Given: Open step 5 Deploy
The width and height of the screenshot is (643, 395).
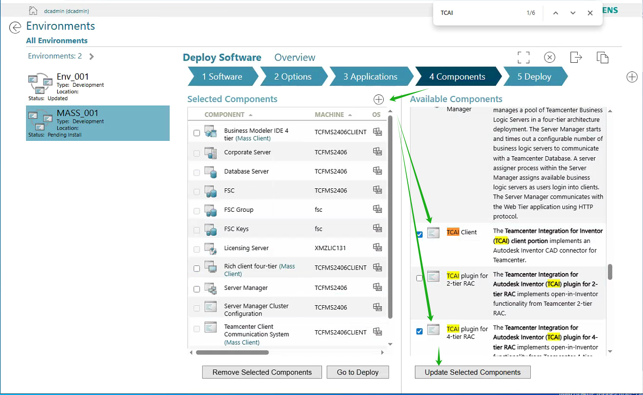Looking at the screenshot, I should [534, 77].
